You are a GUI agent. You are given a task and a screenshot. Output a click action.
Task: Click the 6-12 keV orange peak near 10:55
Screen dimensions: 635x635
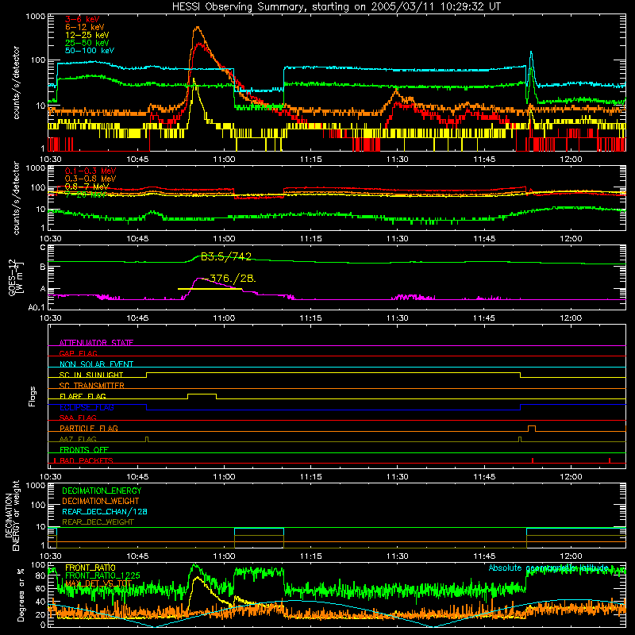(197, 29)
